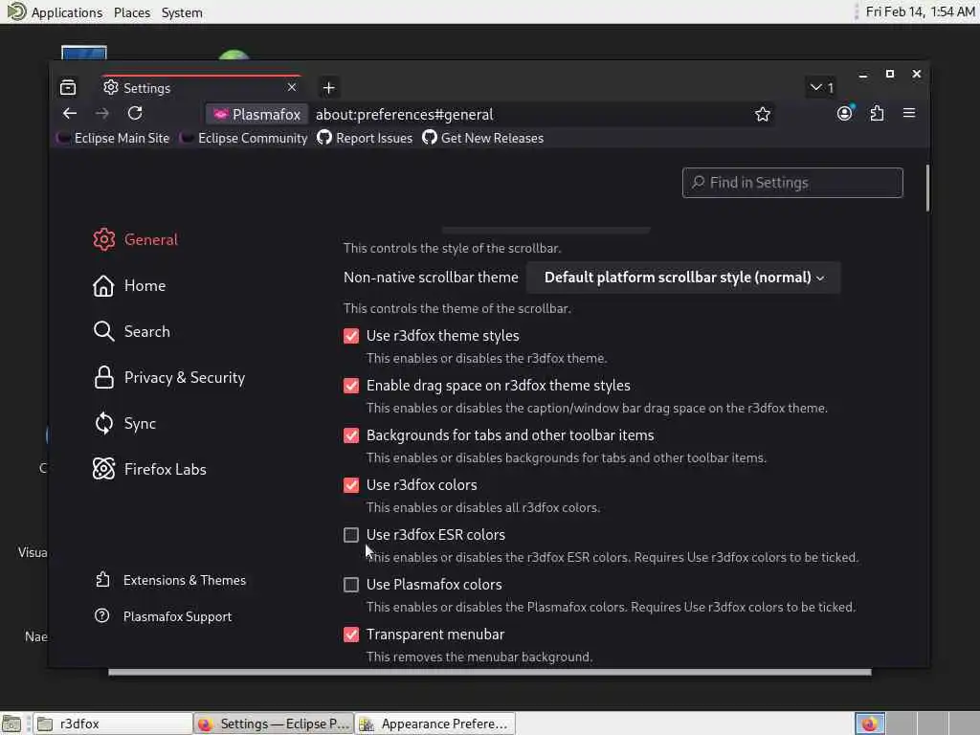This screenshot has height=735, width=980.
Task: Switch to Appearance Preferences taskbar window
Action: (x=435, y=724)
